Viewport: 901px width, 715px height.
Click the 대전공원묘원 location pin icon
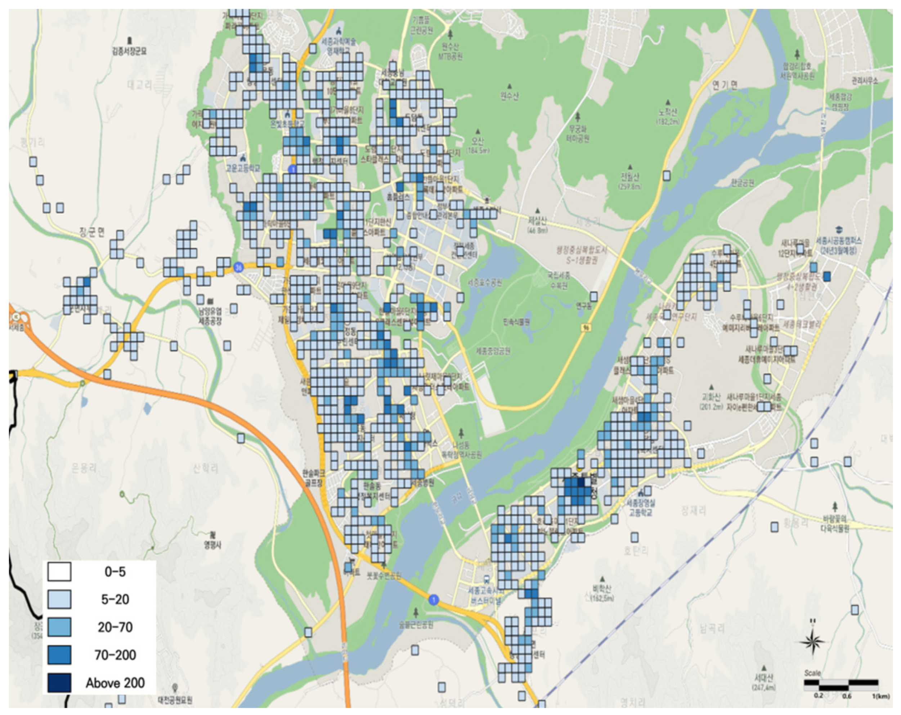(x=175, y=687)
